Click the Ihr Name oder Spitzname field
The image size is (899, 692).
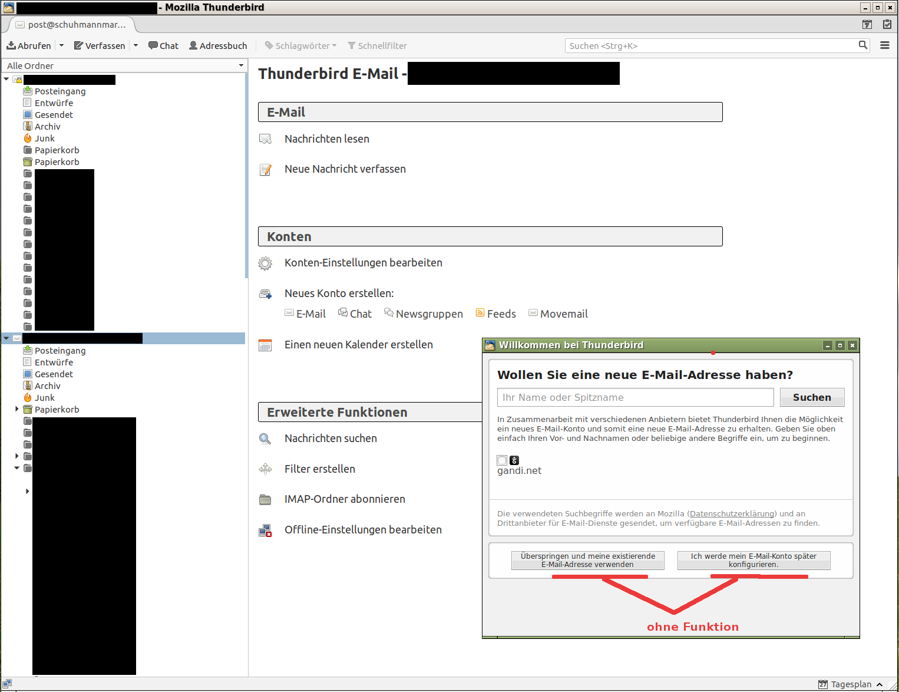click(635, 397)
